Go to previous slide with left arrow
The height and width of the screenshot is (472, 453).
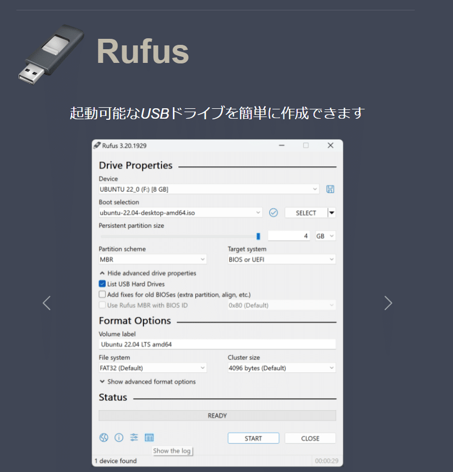47,303
